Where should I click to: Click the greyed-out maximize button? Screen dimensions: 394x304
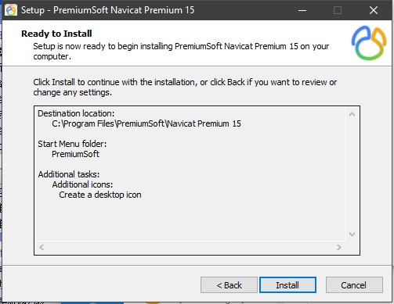pos(338,10)
